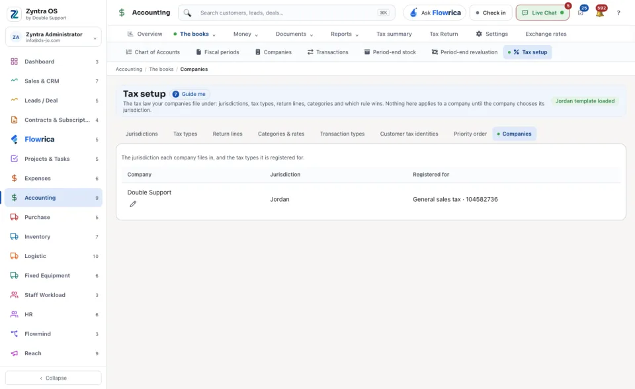Screen dimensions: 635x389
Task: Open the Logistic truck icon
Action: 14,256
